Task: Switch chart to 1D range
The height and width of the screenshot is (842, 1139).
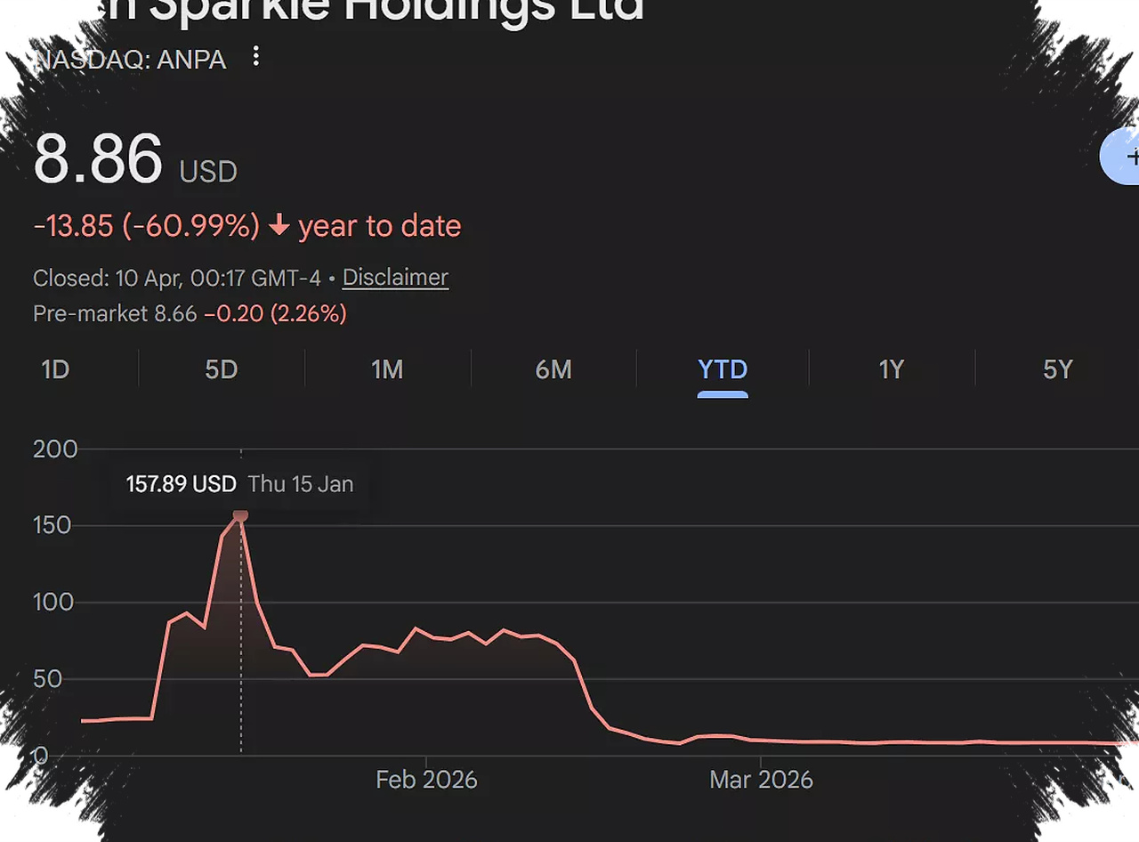Action: [x=55, y=368]
